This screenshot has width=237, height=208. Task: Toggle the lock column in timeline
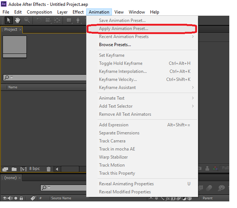click(21, 198)
